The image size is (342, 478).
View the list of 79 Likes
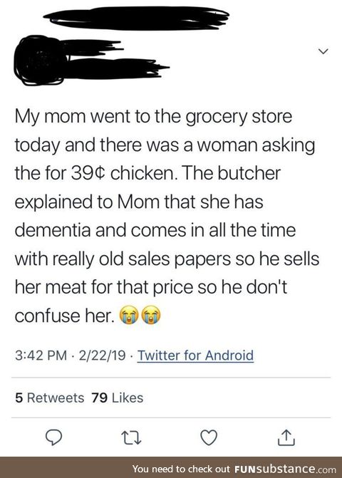click(117, 398)
